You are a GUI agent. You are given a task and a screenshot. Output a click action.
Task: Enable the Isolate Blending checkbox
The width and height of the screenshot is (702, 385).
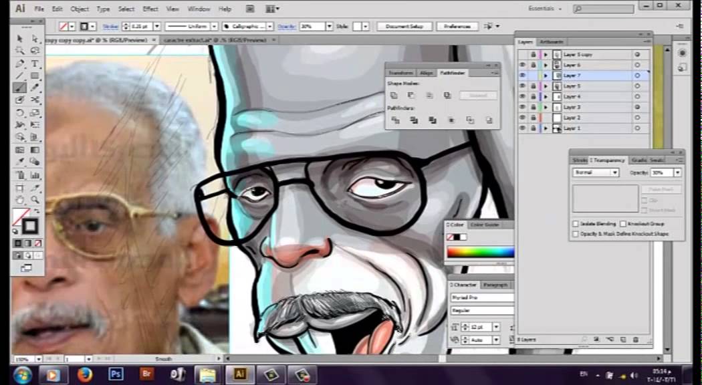tap(576, 224)
